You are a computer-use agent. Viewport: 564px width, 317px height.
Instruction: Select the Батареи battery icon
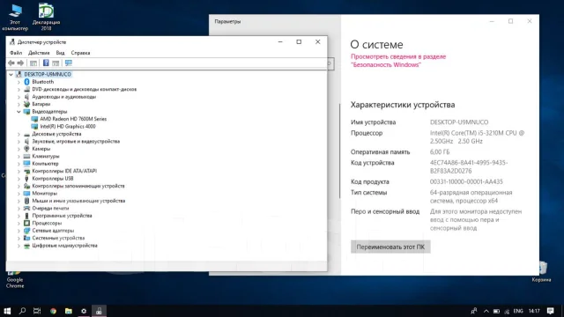coord(26,104)
